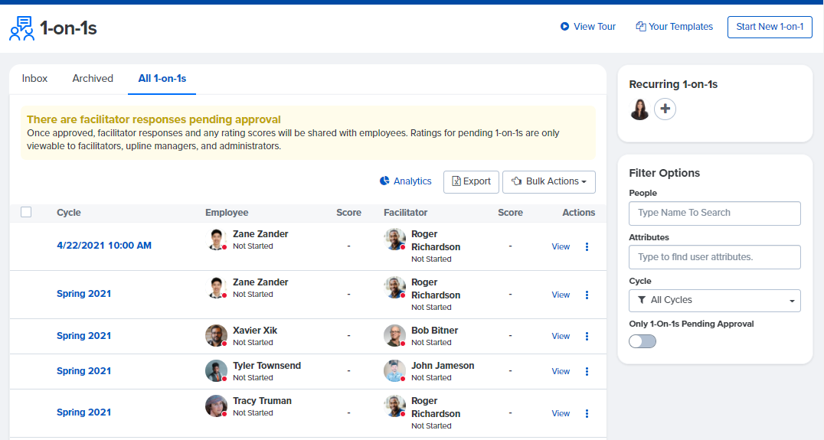Focus the People name search field
The width and height of the screenshot is (824, 440).
point(714,213)
